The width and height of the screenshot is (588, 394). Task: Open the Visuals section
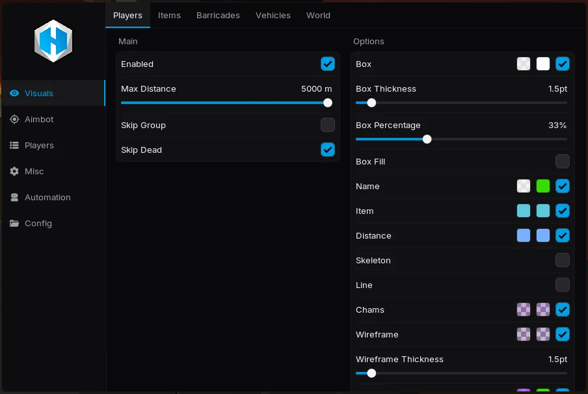pos(53,93)
